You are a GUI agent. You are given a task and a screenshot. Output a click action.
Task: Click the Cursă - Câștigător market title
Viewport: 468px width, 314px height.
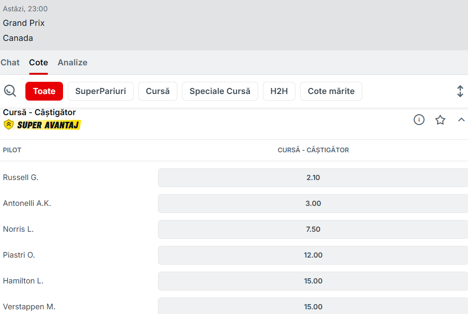(x=39, y=112)
